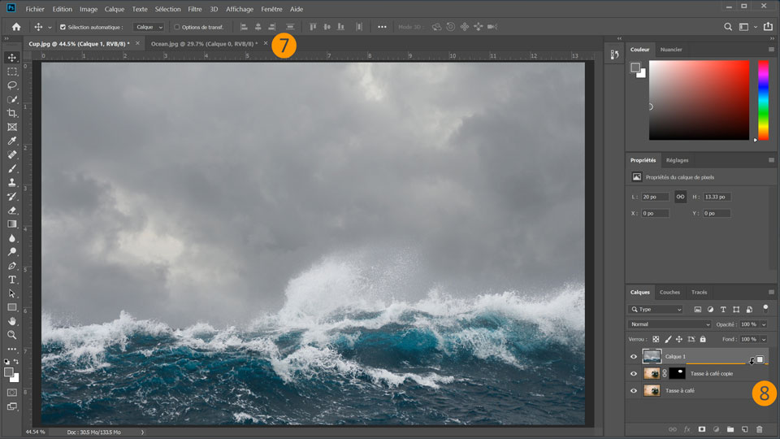The height and width of the screenshot is (439, 780).
Task: Switch to the Couches tab
Action: (x=669, y=292)
